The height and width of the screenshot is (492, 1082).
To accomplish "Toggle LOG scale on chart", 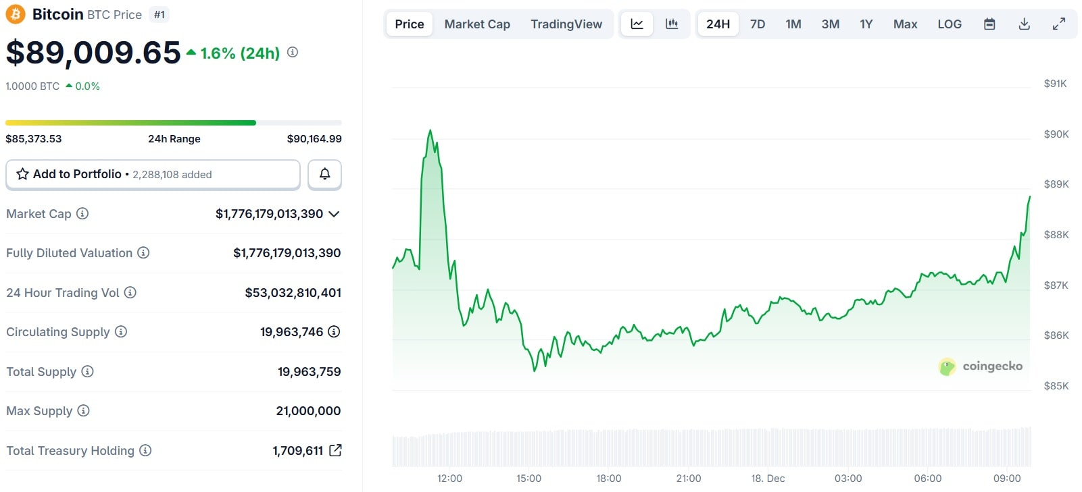I will click(x=950, y=24).
